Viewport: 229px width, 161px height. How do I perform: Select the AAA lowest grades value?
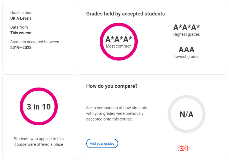187,50
